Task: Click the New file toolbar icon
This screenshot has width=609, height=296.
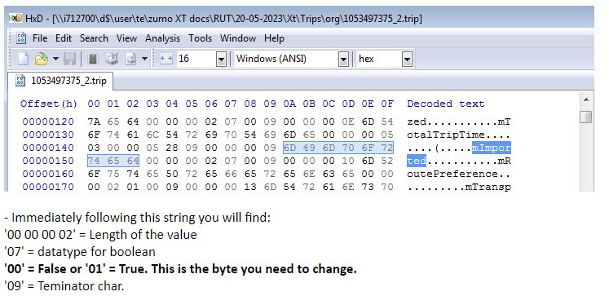Action: [x=24, y=59]
